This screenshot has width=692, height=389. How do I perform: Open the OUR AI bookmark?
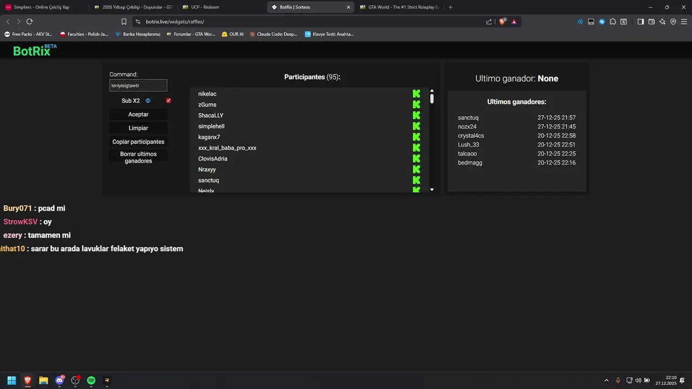pos(233,34)
